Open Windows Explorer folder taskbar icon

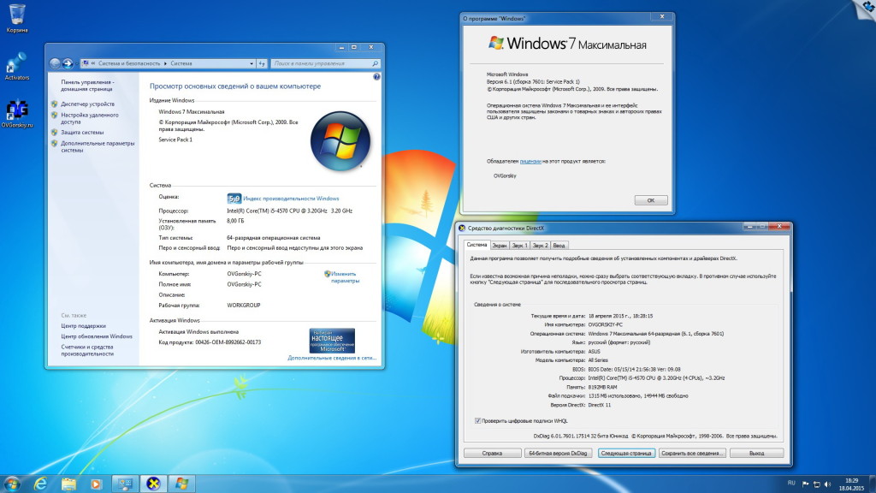[68, 484]
